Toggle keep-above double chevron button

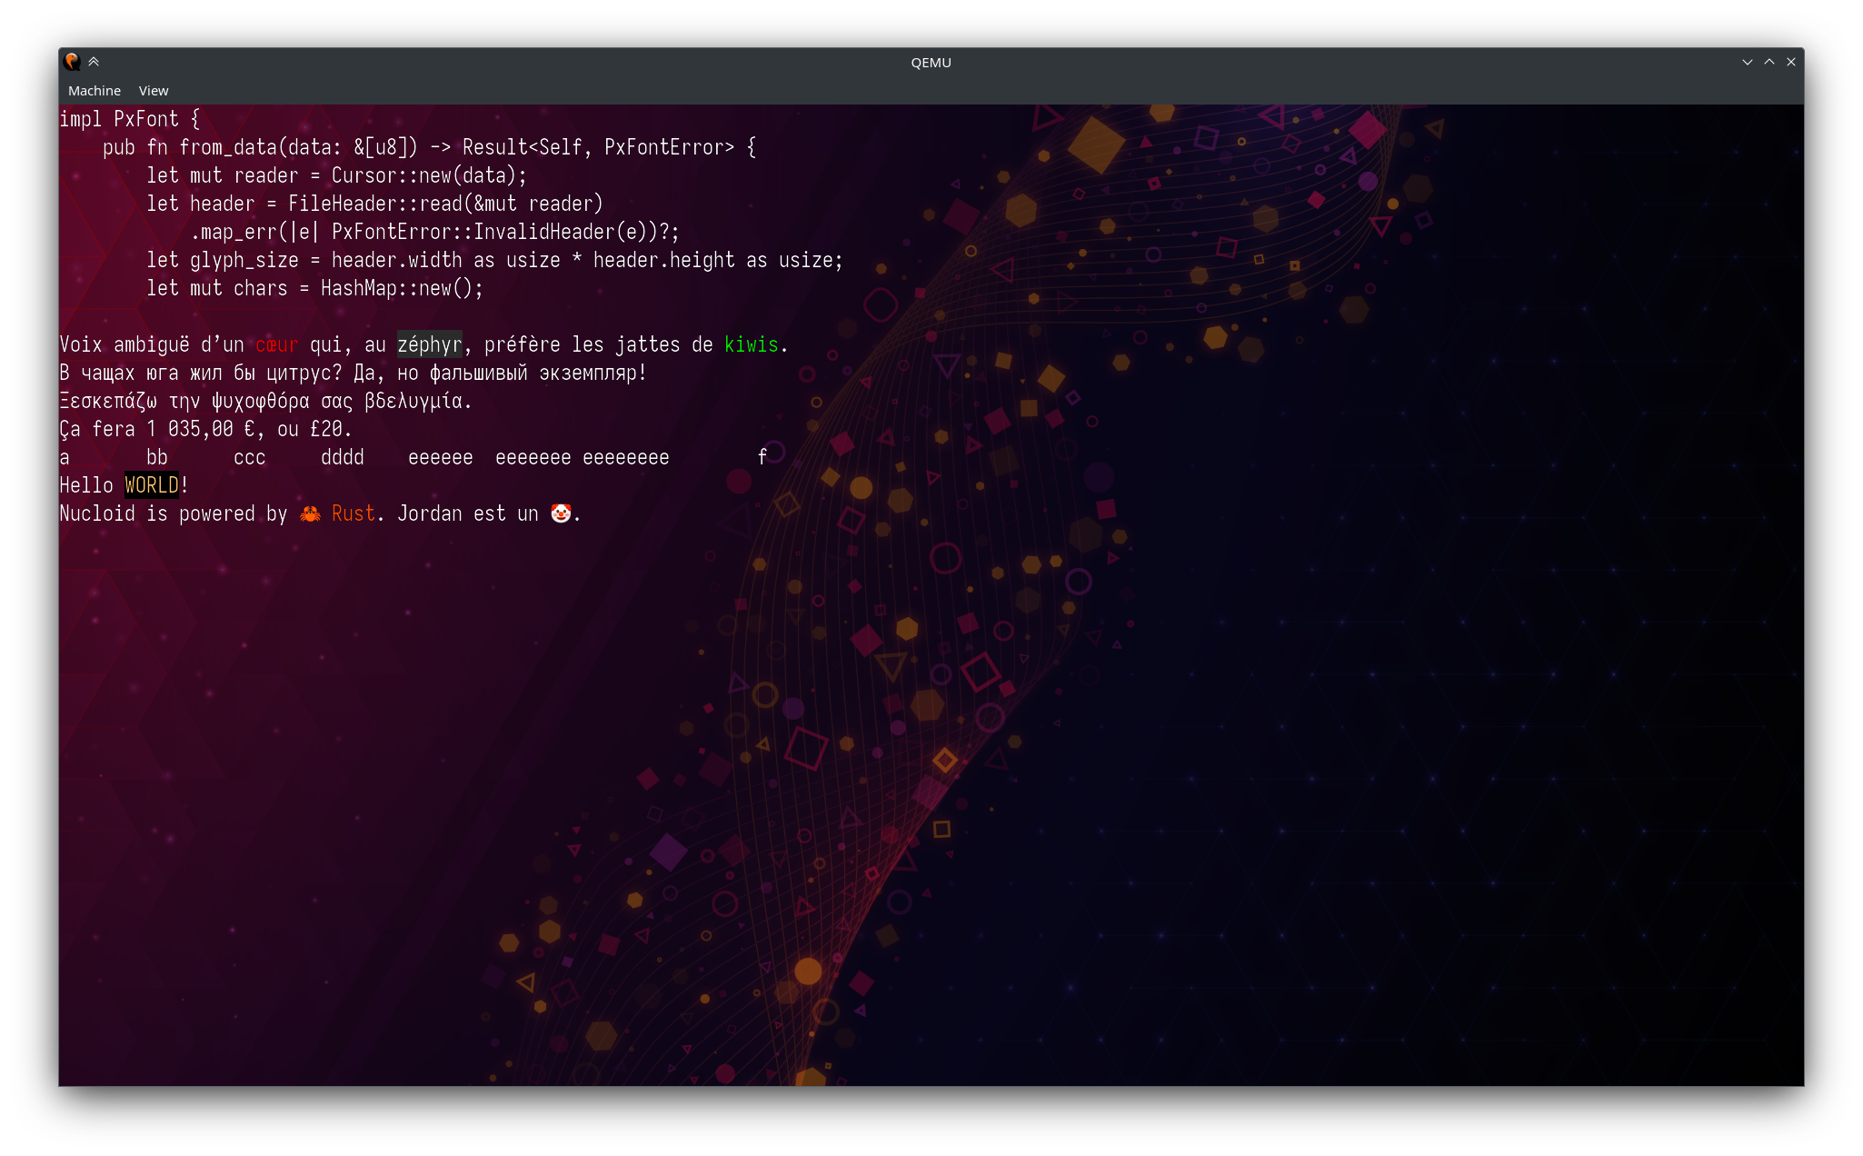click(94, 62)
